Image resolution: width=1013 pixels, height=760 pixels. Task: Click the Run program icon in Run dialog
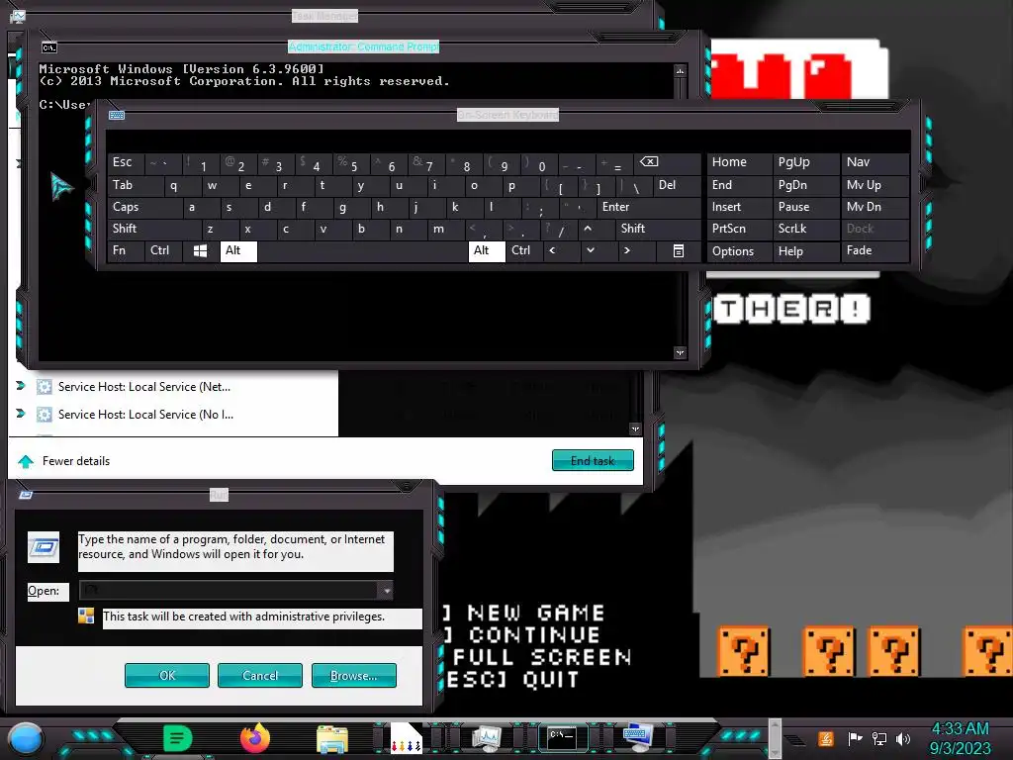point(44,547)
